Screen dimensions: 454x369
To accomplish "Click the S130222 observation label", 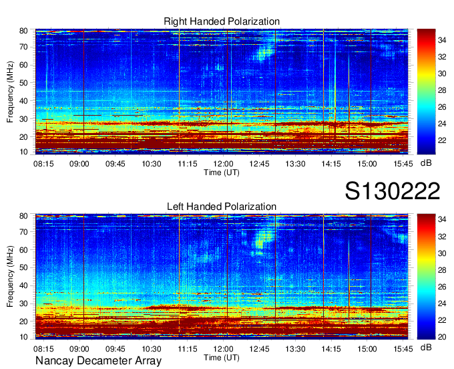I will [393, 191].
